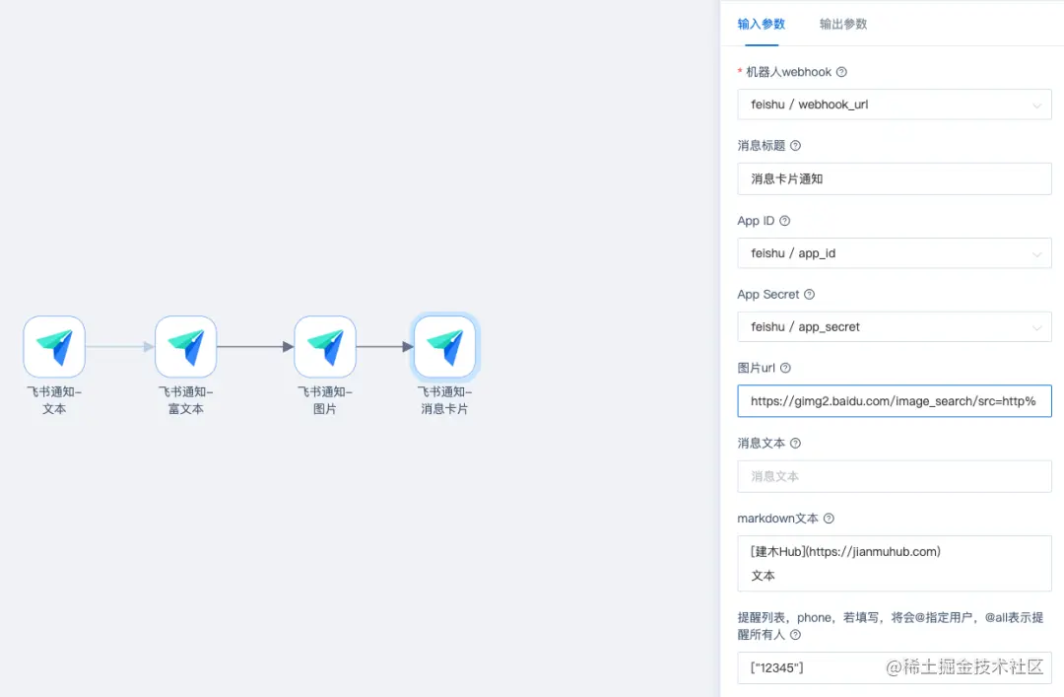Select the 飞书通知-文本 node icon

click(x=54, y=346)
